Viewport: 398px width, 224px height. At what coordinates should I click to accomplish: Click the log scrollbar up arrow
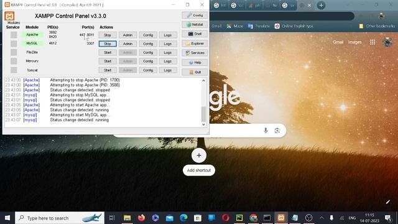coord(203,80)
